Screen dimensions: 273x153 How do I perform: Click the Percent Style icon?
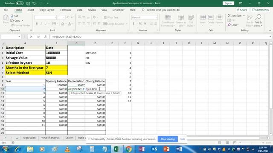(x=140, y=24)
